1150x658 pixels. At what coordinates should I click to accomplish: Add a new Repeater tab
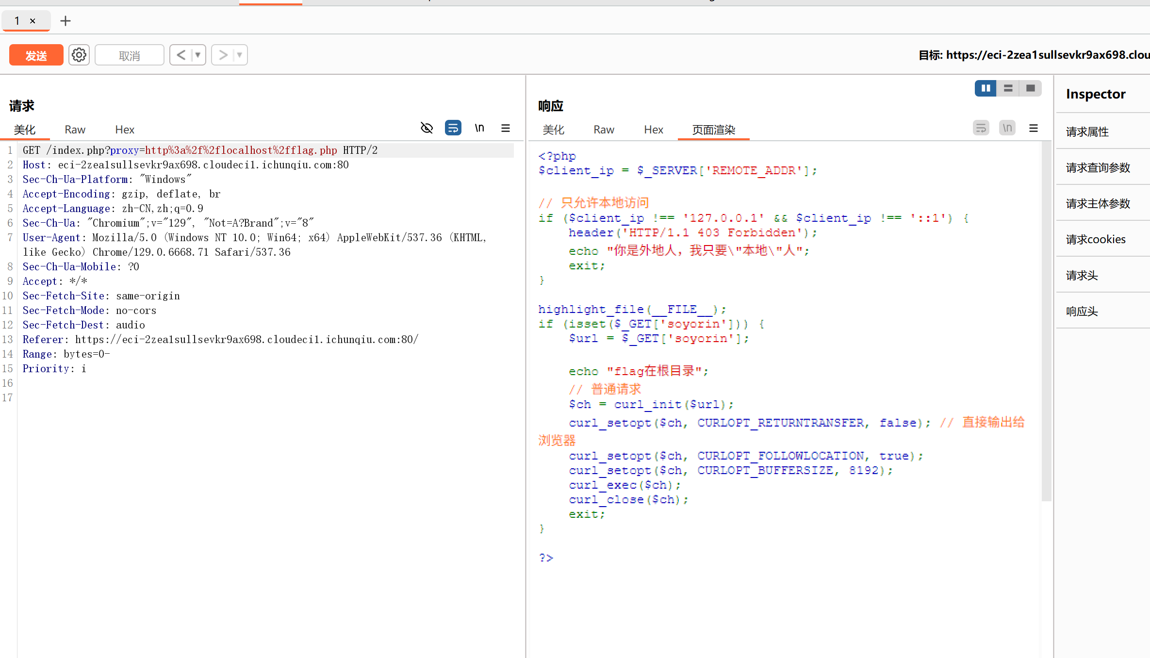click(x=66, y=21)
